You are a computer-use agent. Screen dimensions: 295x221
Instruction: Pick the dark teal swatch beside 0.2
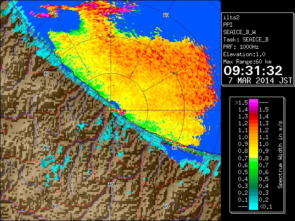click(x=254, y=192)
